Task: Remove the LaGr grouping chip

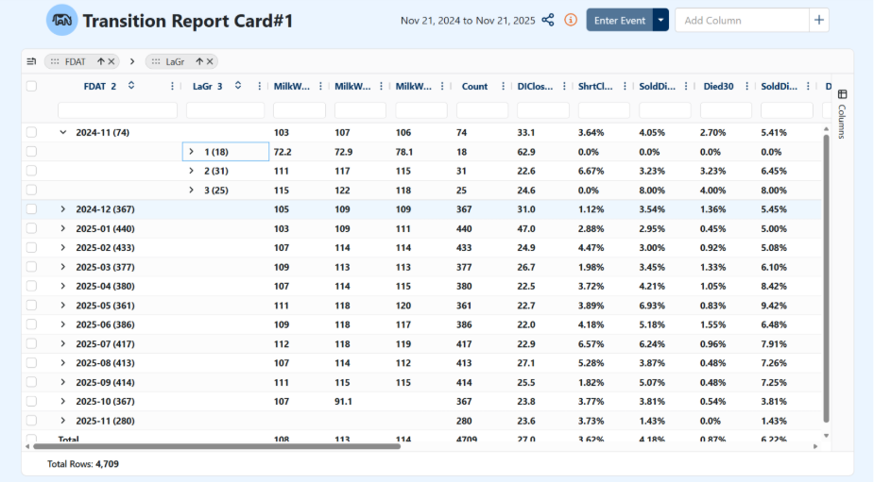Action: pyautogui.click(x=211, y=61)
